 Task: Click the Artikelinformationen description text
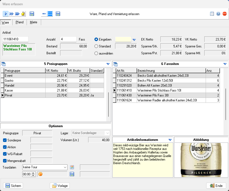click(142, 154)
